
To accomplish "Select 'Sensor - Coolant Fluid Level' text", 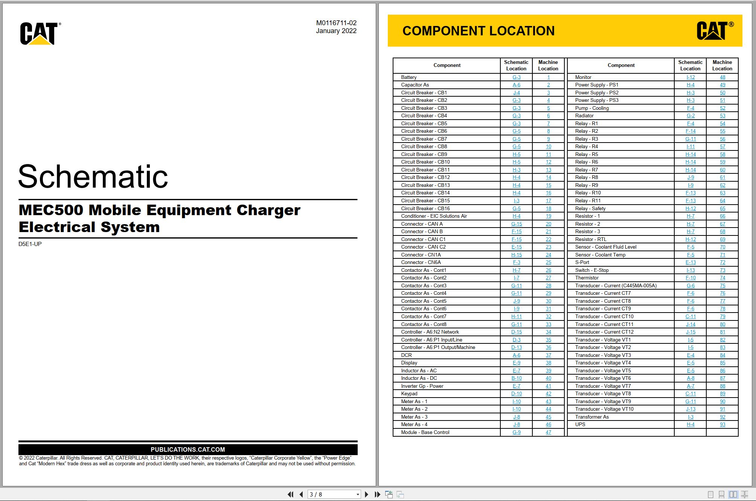I will (606, 247).
